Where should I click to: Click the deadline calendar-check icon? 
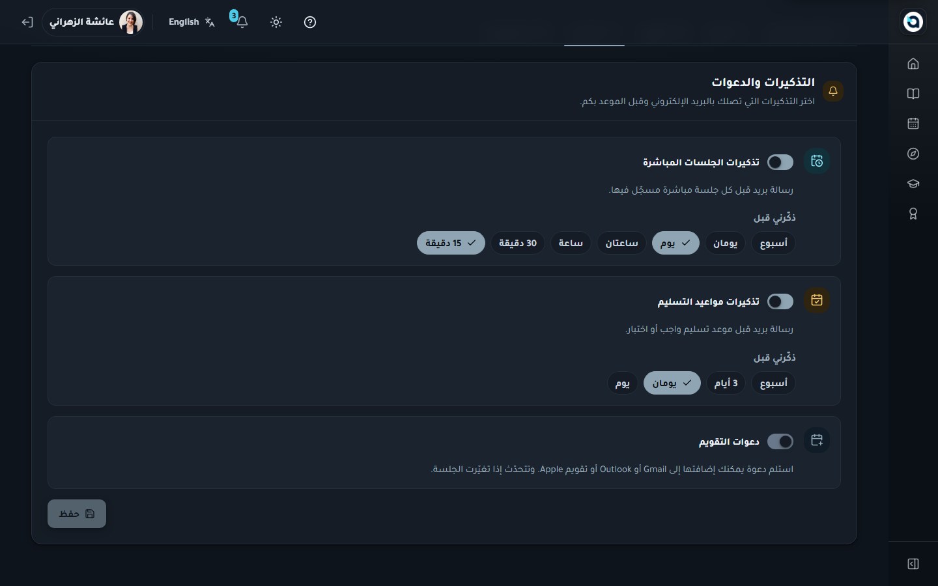817,300
